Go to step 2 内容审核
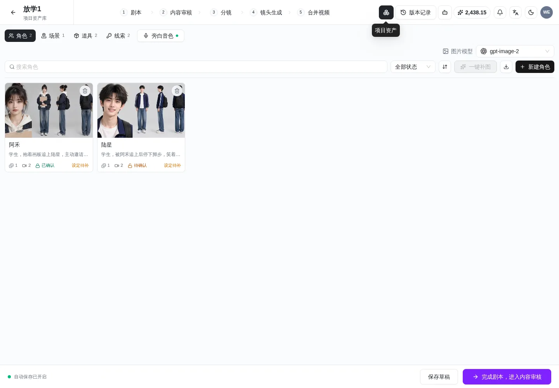 (176, 12)
